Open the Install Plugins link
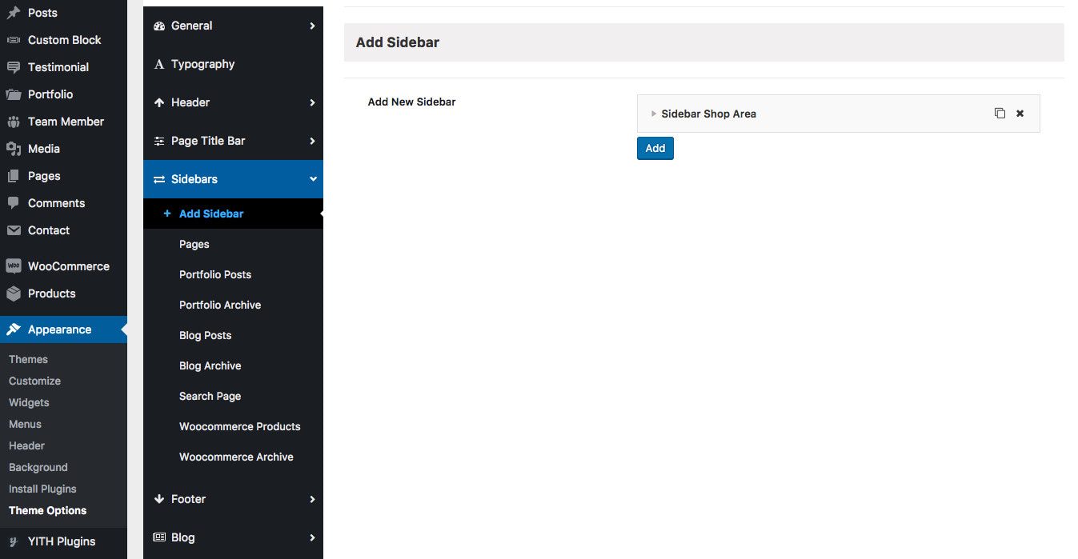Image resolution: width=1078 pixels, height=559 pixels. pyautogui.click(x=42, y=489)
